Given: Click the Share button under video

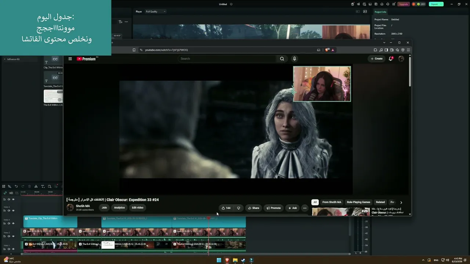Looking at the screenshot, I should (253, 208).
